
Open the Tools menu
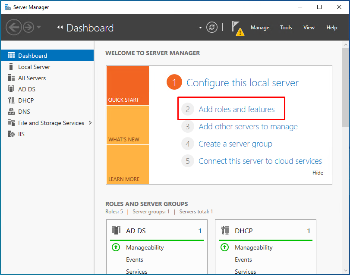pyautogui.click(x=286, y=28)
